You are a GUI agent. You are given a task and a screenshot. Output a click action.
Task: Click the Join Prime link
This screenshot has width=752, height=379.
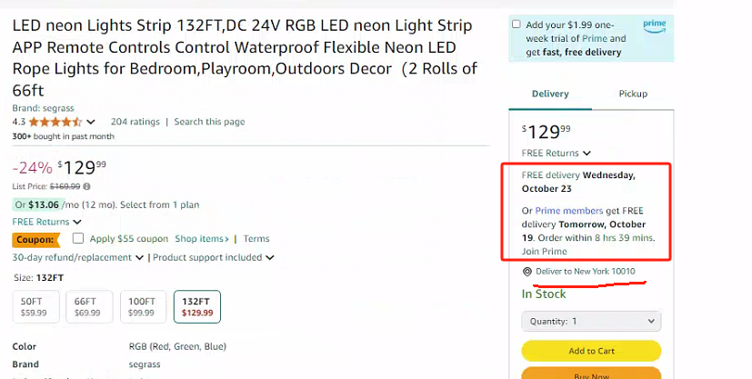click(544, 251)
